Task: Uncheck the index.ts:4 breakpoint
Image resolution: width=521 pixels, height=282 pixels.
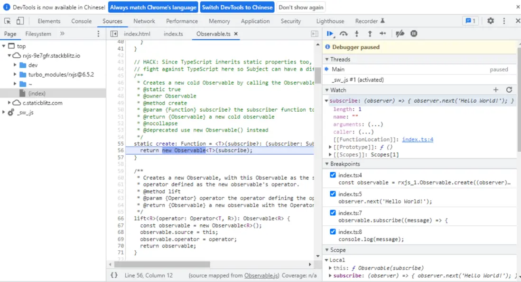Action: tap(333, 175)
